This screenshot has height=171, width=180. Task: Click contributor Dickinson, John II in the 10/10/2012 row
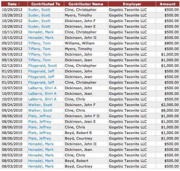81,38
